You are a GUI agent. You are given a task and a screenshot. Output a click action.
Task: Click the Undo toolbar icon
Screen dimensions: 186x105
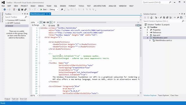[30, 9]
